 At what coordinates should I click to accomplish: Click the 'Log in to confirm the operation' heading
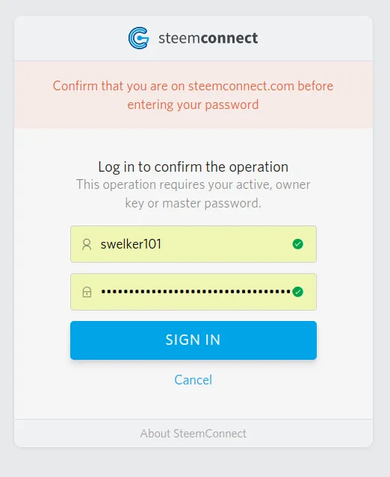194,167
